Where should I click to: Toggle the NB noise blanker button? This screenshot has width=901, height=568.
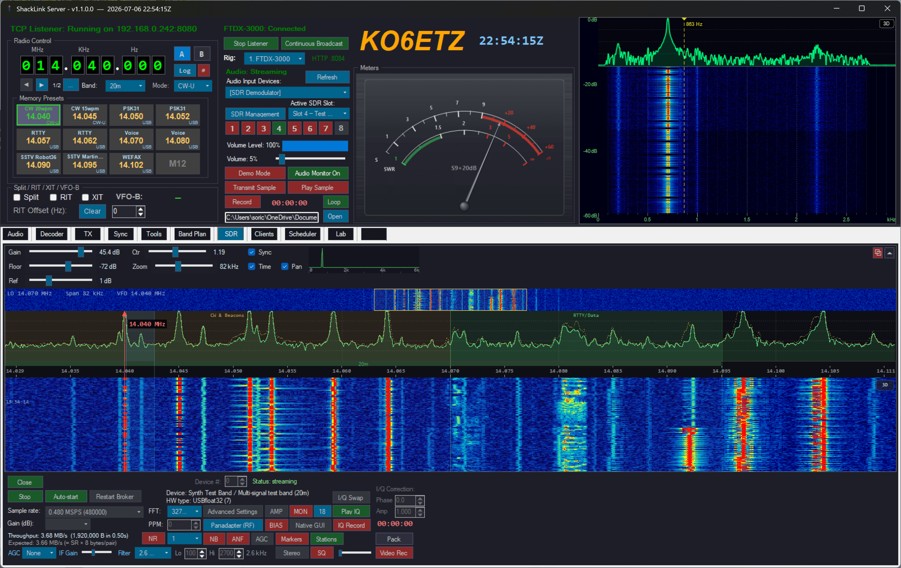coord(214,539)
